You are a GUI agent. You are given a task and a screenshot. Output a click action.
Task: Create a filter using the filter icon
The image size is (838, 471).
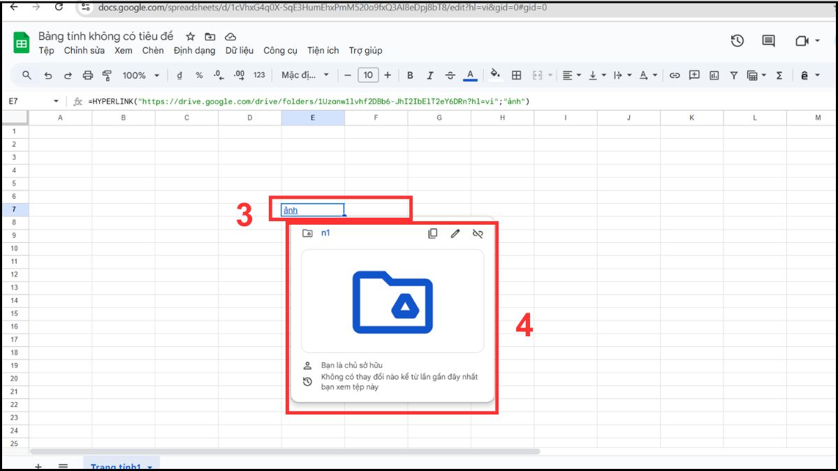[733, 75]
